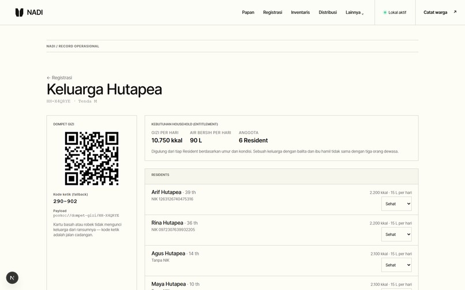This screenshot has width=465, height=290.
Task: Open the Papan menu item
Action: pos(248,13)
